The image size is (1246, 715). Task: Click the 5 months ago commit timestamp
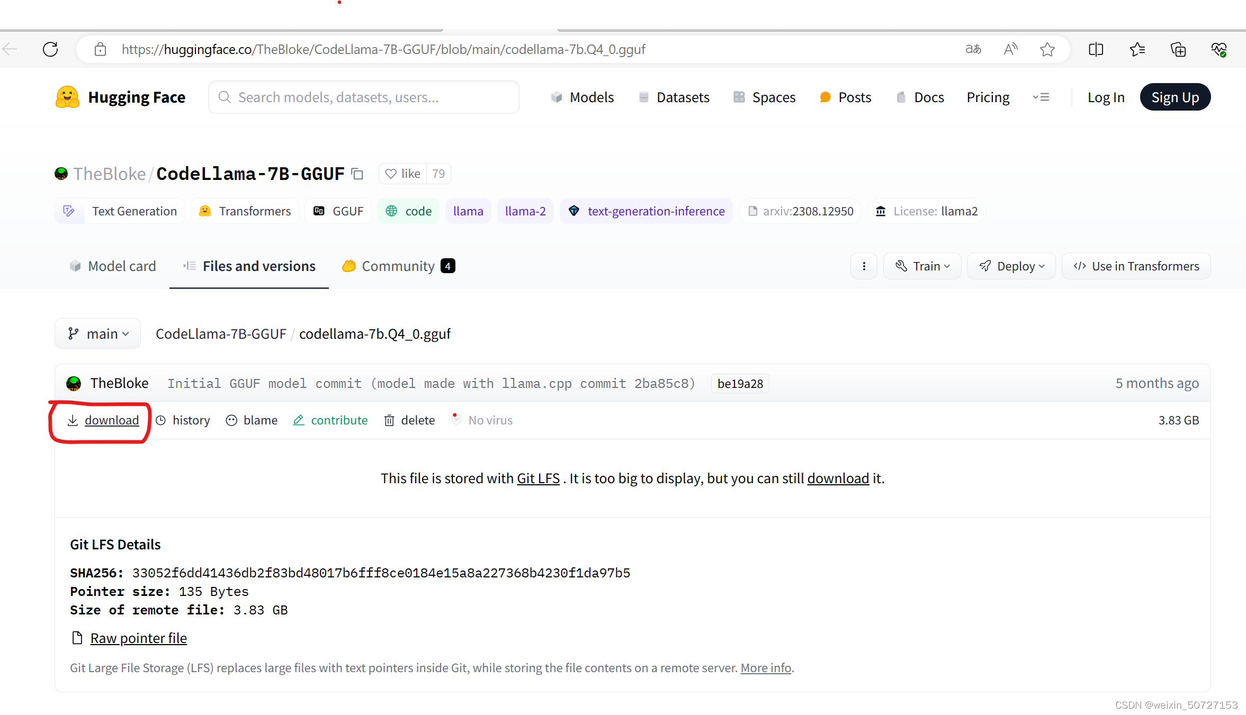(1157, 383)
